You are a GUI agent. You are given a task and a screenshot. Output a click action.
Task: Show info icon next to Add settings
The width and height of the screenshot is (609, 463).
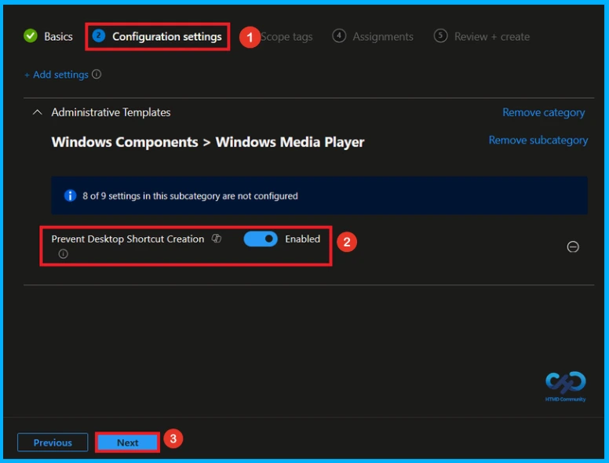click(97, 75)
